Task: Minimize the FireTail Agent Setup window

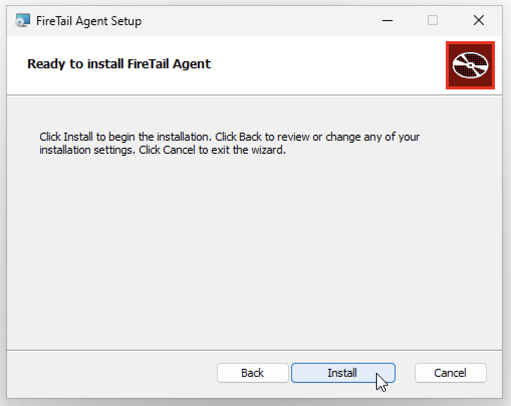Action: (387, 21)
